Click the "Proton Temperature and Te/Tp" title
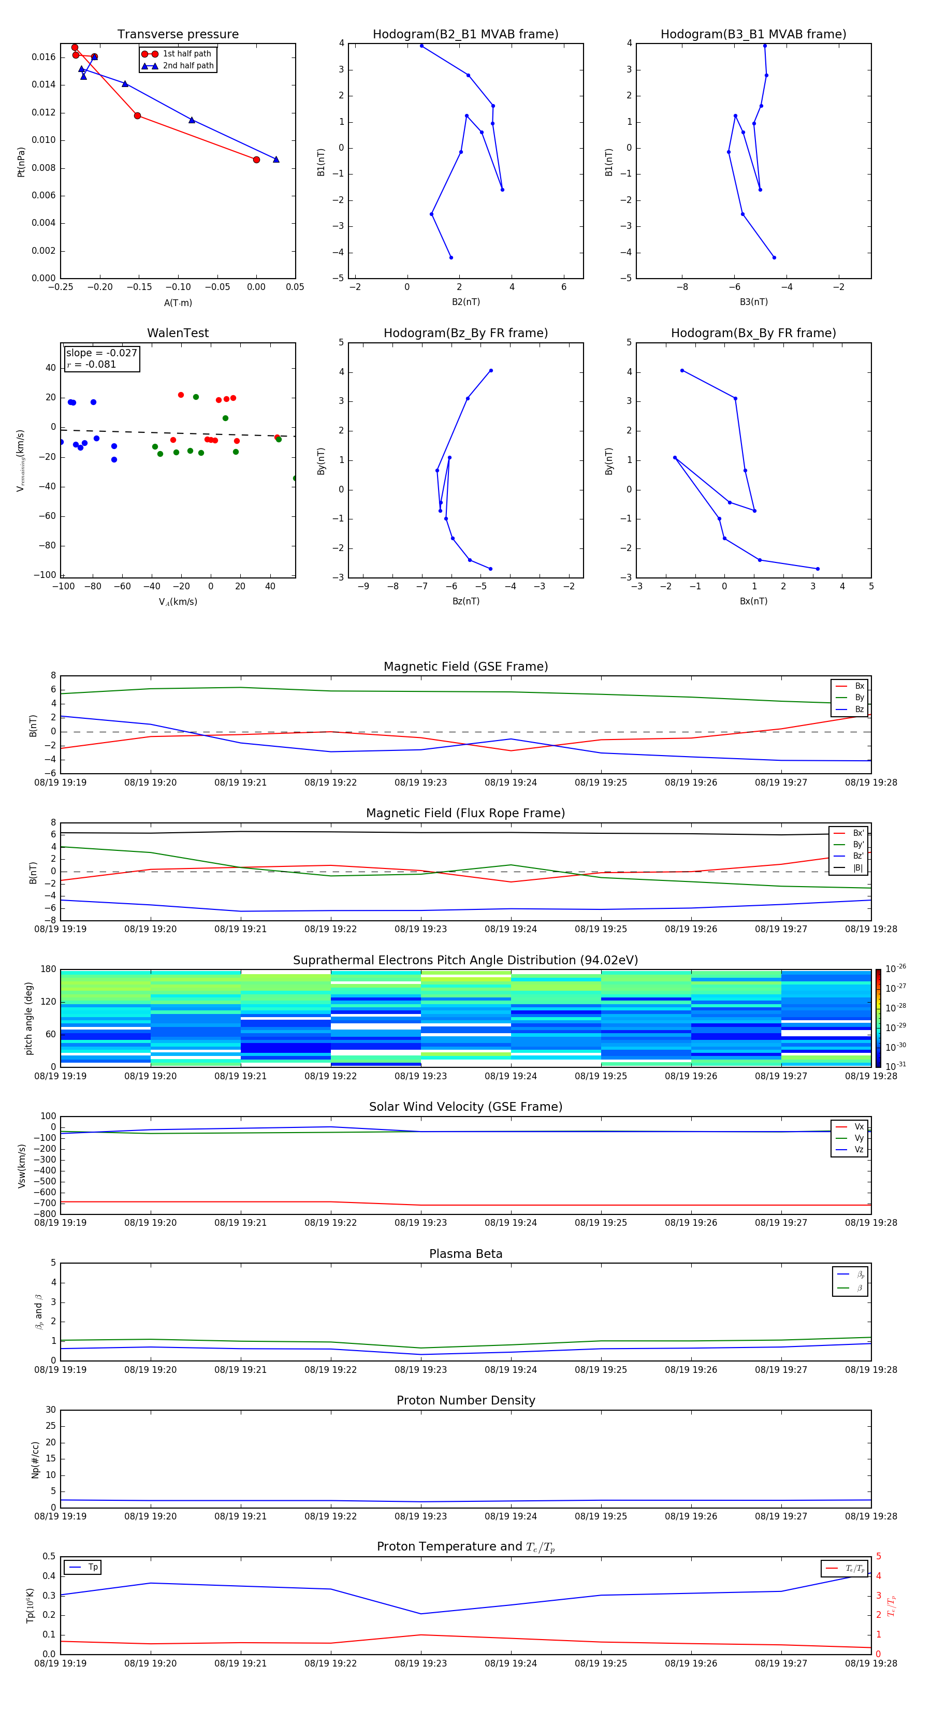Image resolution: width=932 pixels, height=1709 pixels. click(x=465, y=1546)
